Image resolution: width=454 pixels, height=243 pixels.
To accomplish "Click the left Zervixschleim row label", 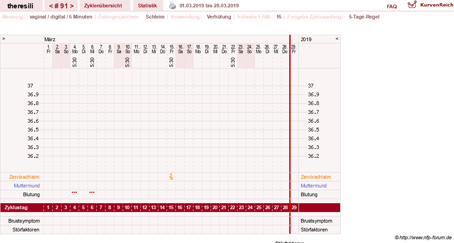I will 25,177.
